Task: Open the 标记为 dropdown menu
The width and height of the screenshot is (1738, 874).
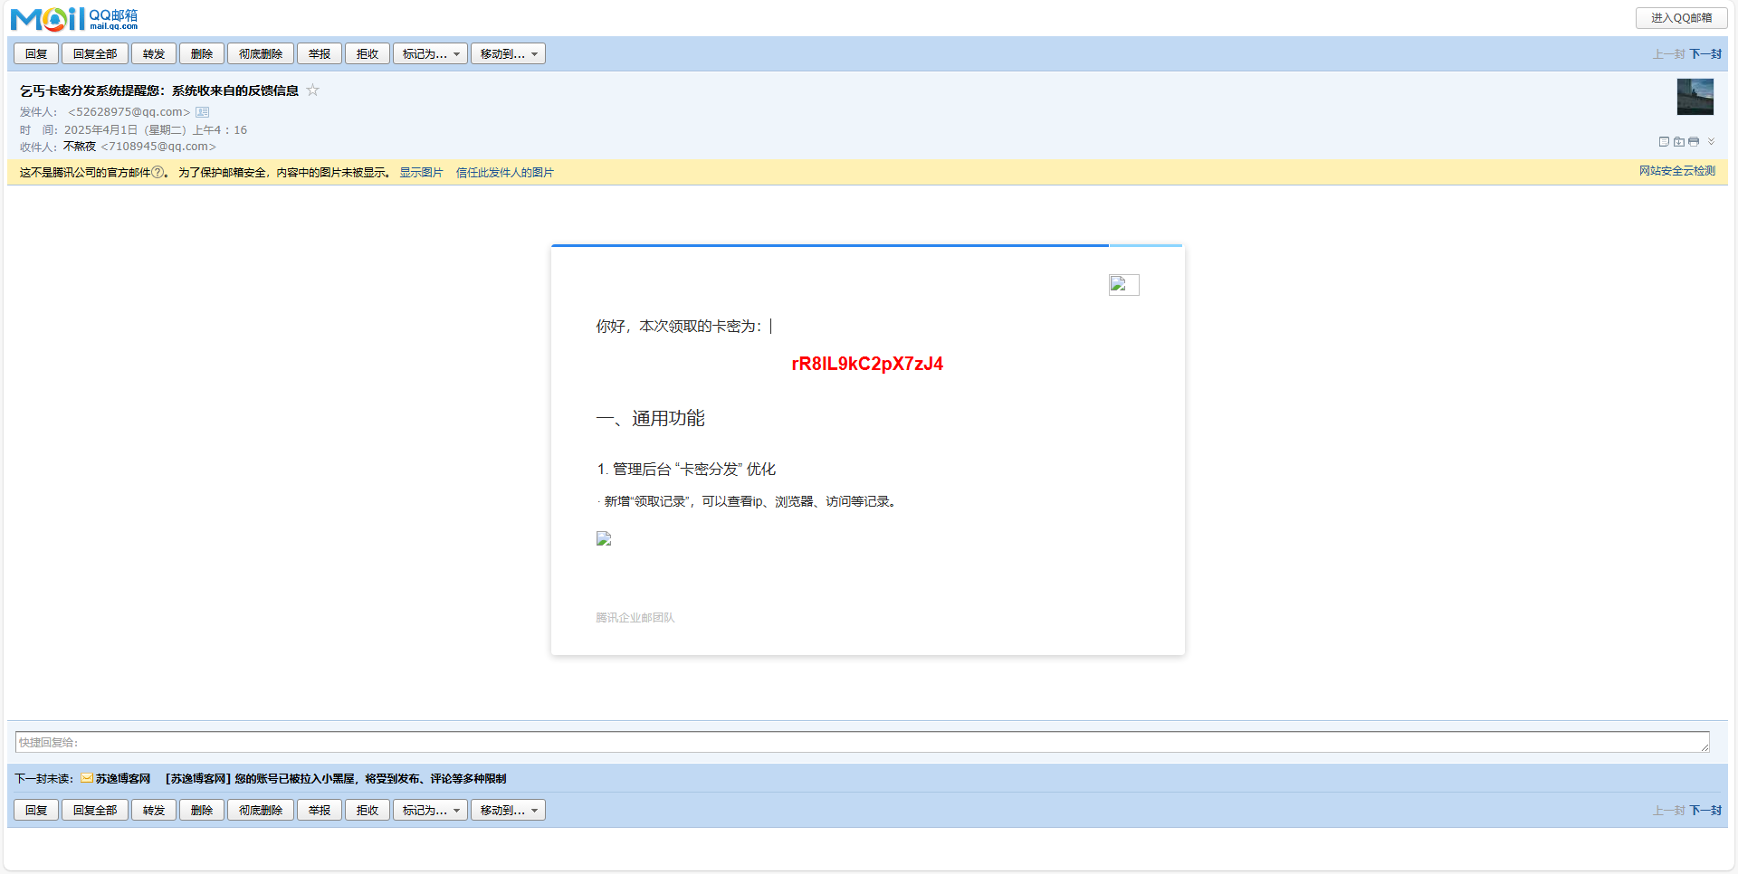Action: point(429,53)
